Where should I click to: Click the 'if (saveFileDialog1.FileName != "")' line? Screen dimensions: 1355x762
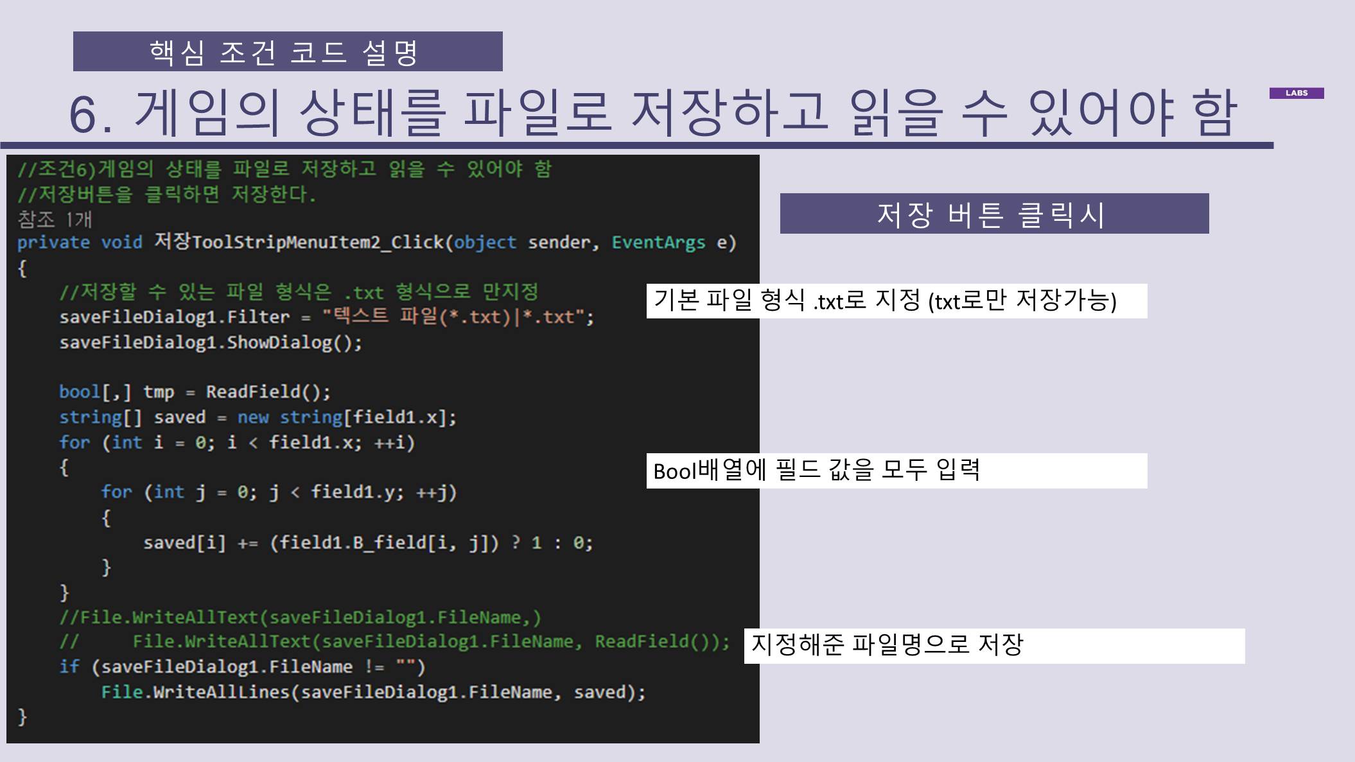(241, 667)
